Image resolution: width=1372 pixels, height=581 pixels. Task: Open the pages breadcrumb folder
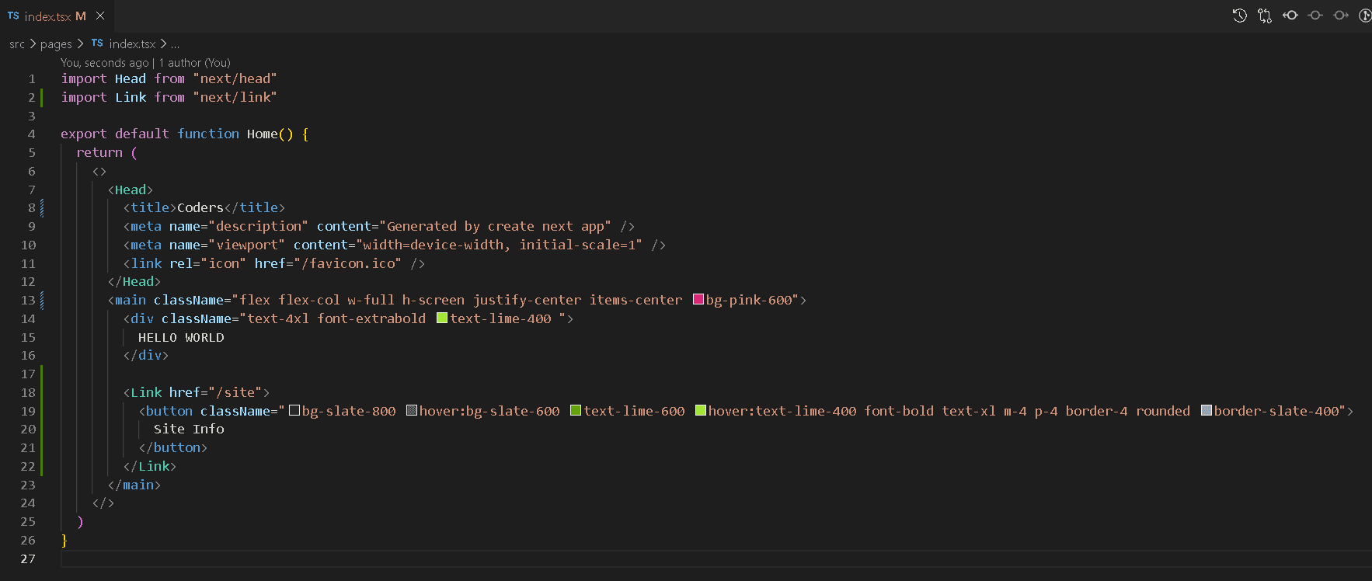point(56,44)
